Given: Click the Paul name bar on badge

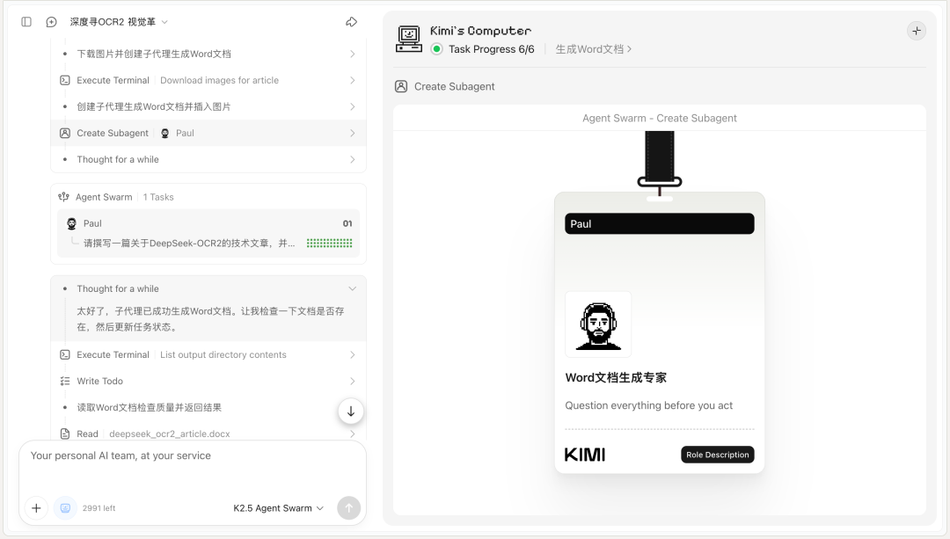Looking at the screenshot, I should tap(659, 223).
